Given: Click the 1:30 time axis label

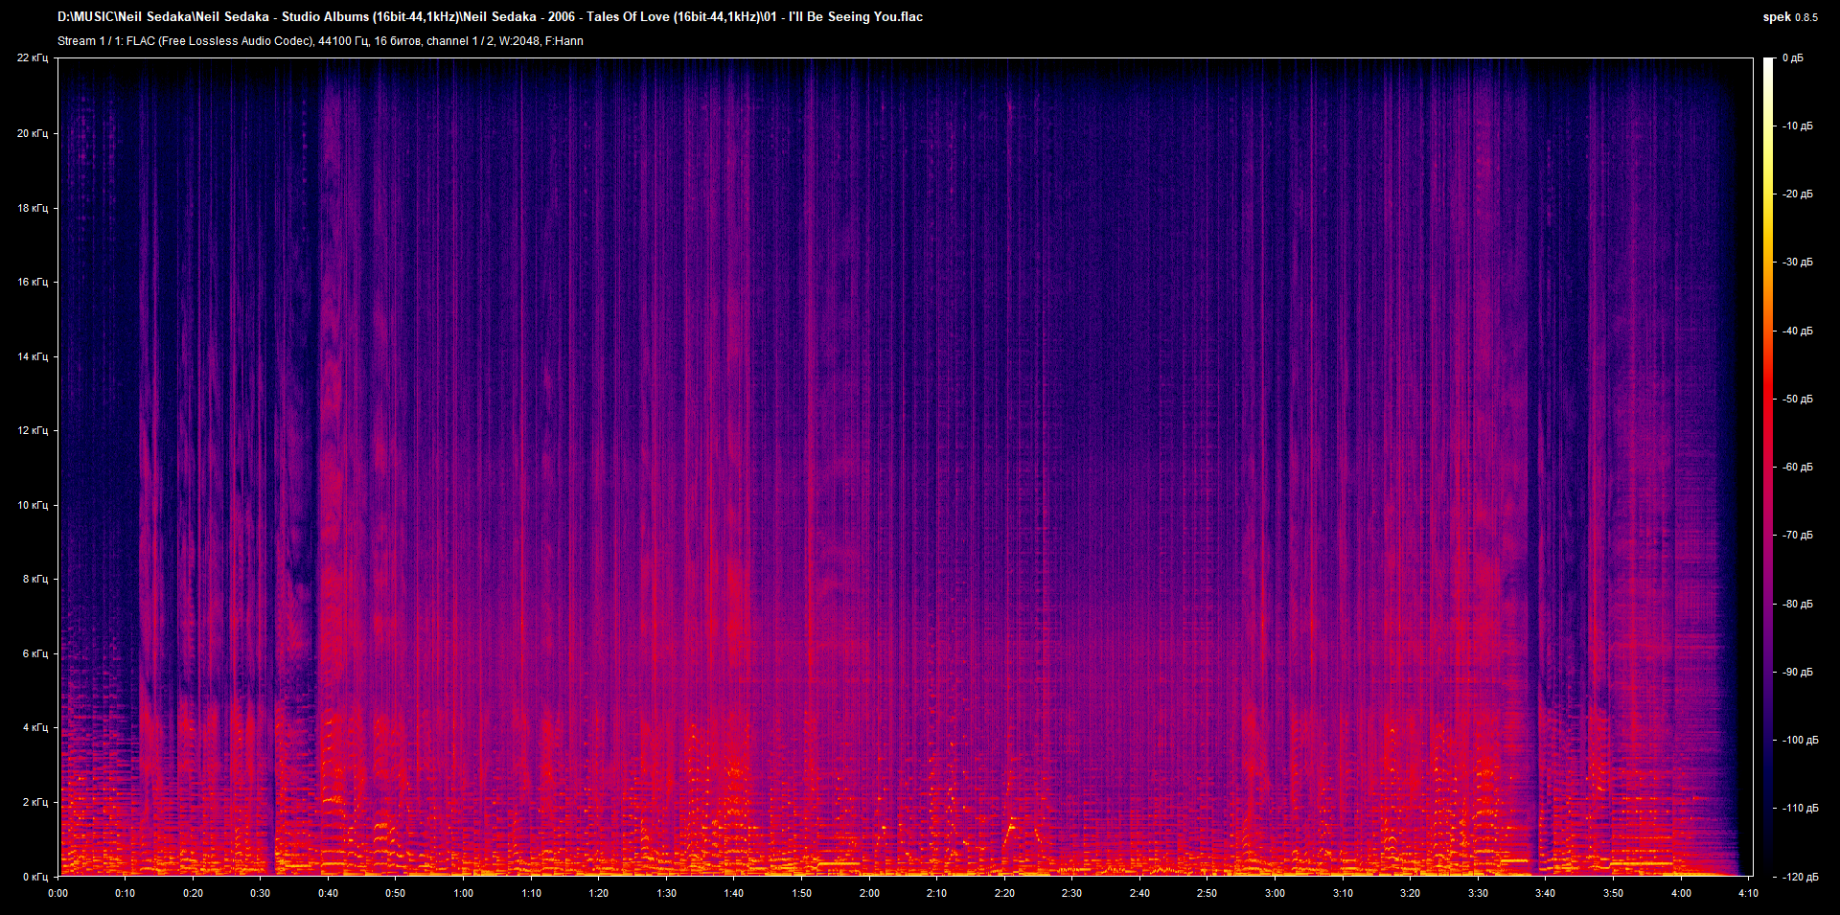Looking at the screenshot, I should [x=667, y=893].
